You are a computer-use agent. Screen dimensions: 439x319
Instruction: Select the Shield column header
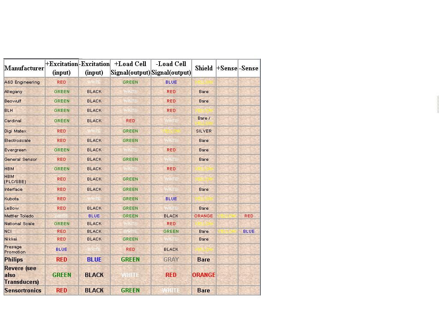(x=204, y=68)
